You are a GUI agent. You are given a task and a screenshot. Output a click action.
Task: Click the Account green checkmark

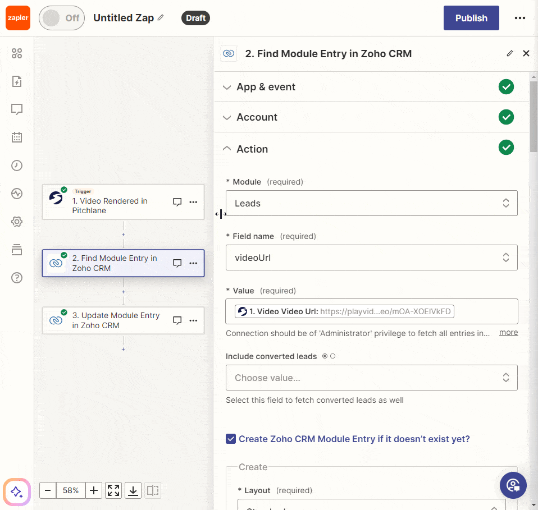[x=506, y=117]
